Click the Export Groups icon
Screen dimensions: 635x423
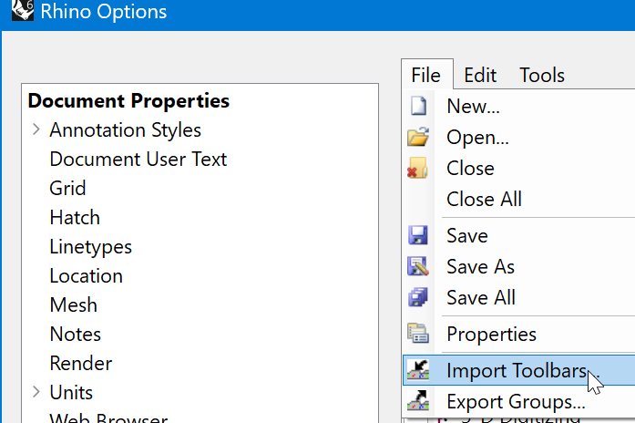pos(418,400)
